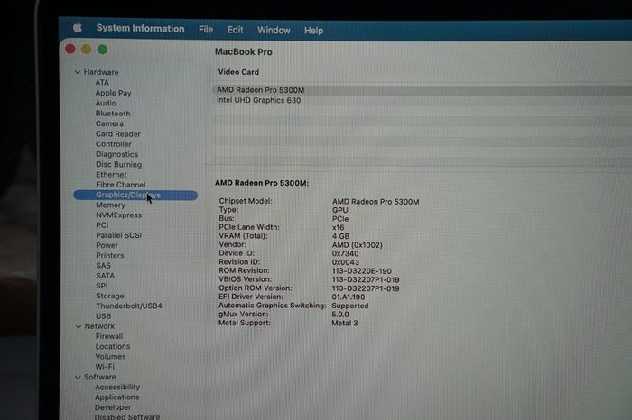Click the VRAM value 4 GB

(341, 236)
